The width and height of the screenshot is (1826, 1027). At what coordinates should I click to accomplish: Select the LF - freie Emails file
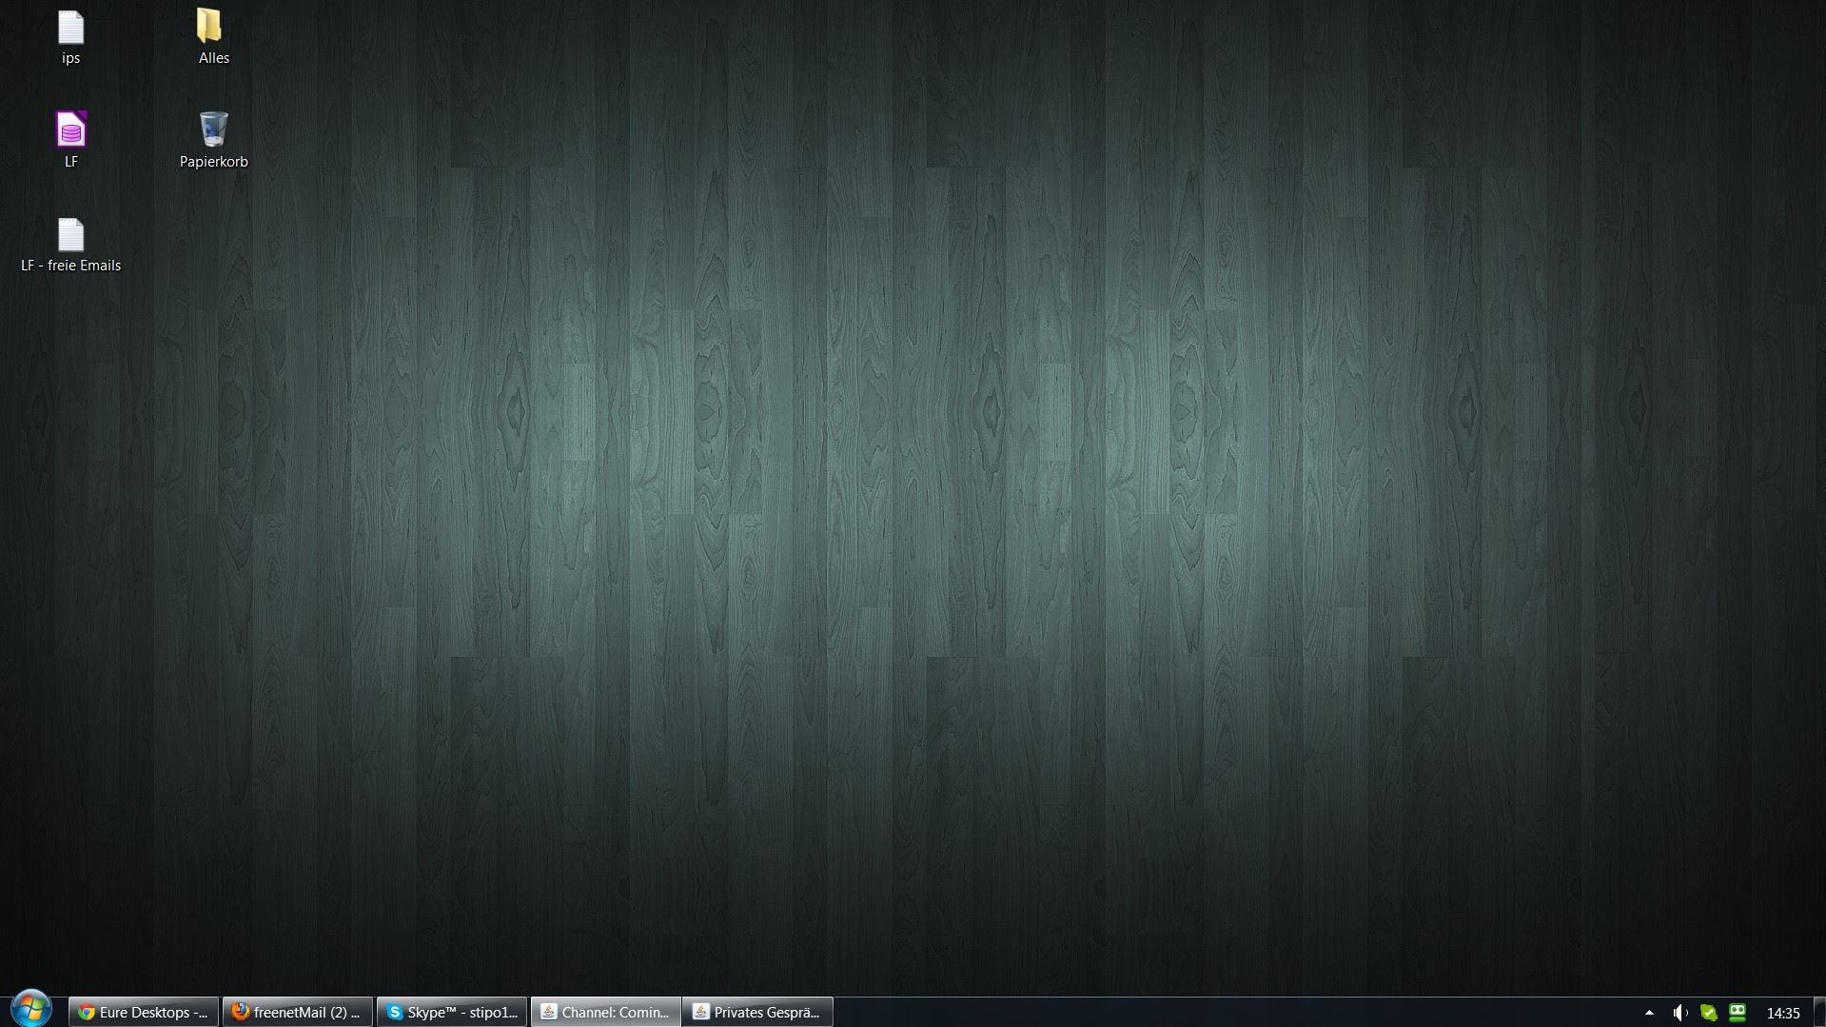tap(70, 235)
